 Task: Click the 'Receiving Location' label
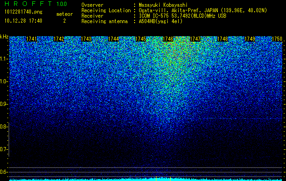pos(106,10)
